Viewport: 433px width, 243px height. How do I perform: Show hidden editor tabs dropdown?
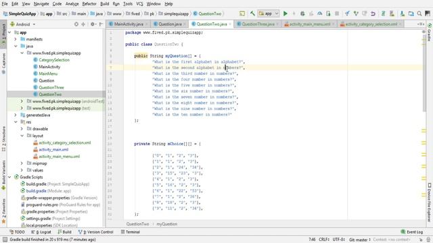[421, 24]
